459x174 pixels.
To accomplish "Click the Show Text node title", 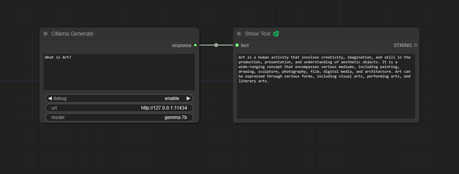I will pyautogui.click(x=258, y=34).
